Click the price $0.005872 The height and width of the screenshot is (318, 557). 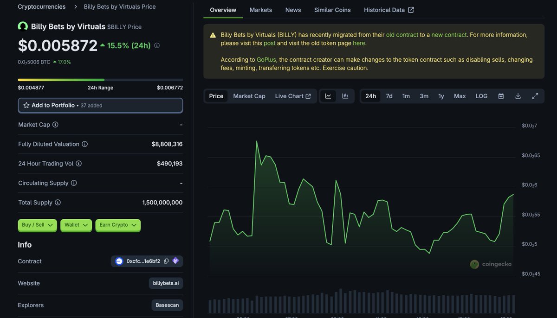[x=58, y=45]
